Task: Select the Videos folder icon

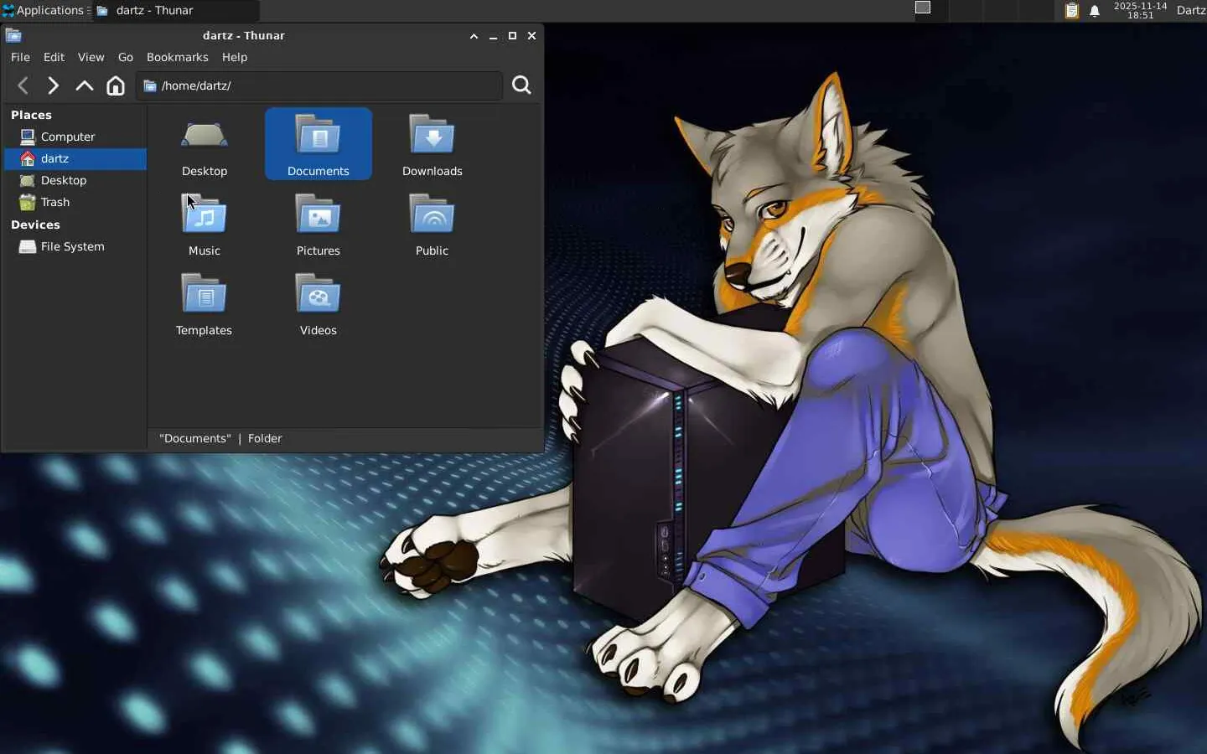Action: coord(319,294)
